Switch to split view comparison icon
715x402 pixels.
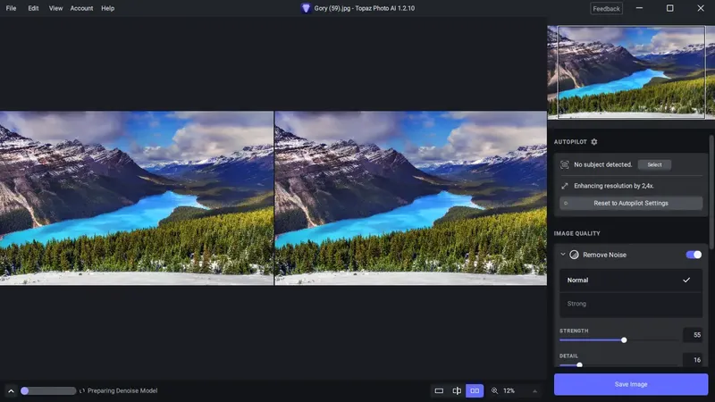pos(457,390)
